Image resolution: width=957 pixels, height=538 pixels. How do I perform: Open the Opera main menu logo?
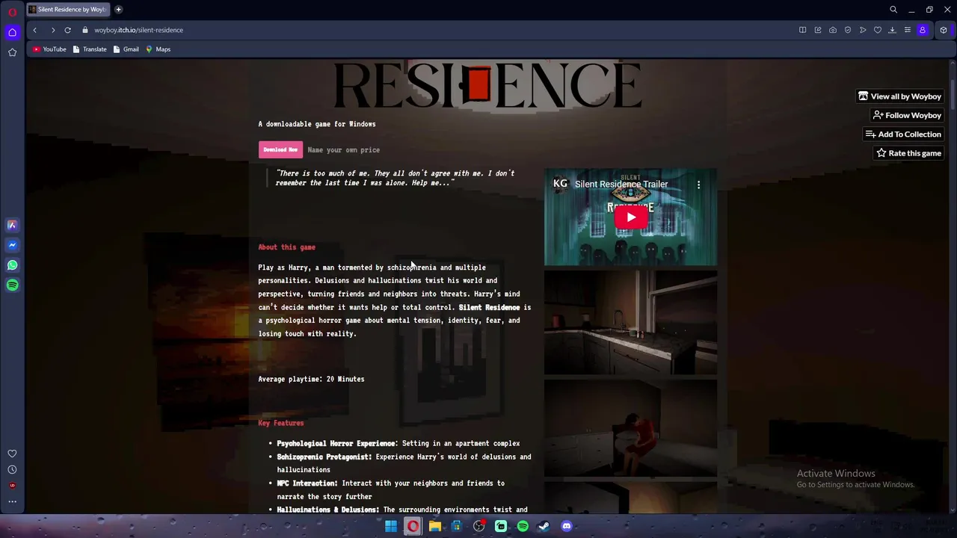pos(12,12)
